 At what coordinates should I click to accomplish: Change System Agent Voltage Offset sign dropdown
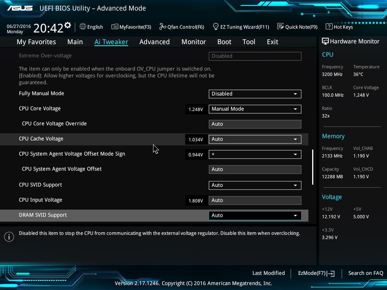pyautogui.click(x=255, y=154)
